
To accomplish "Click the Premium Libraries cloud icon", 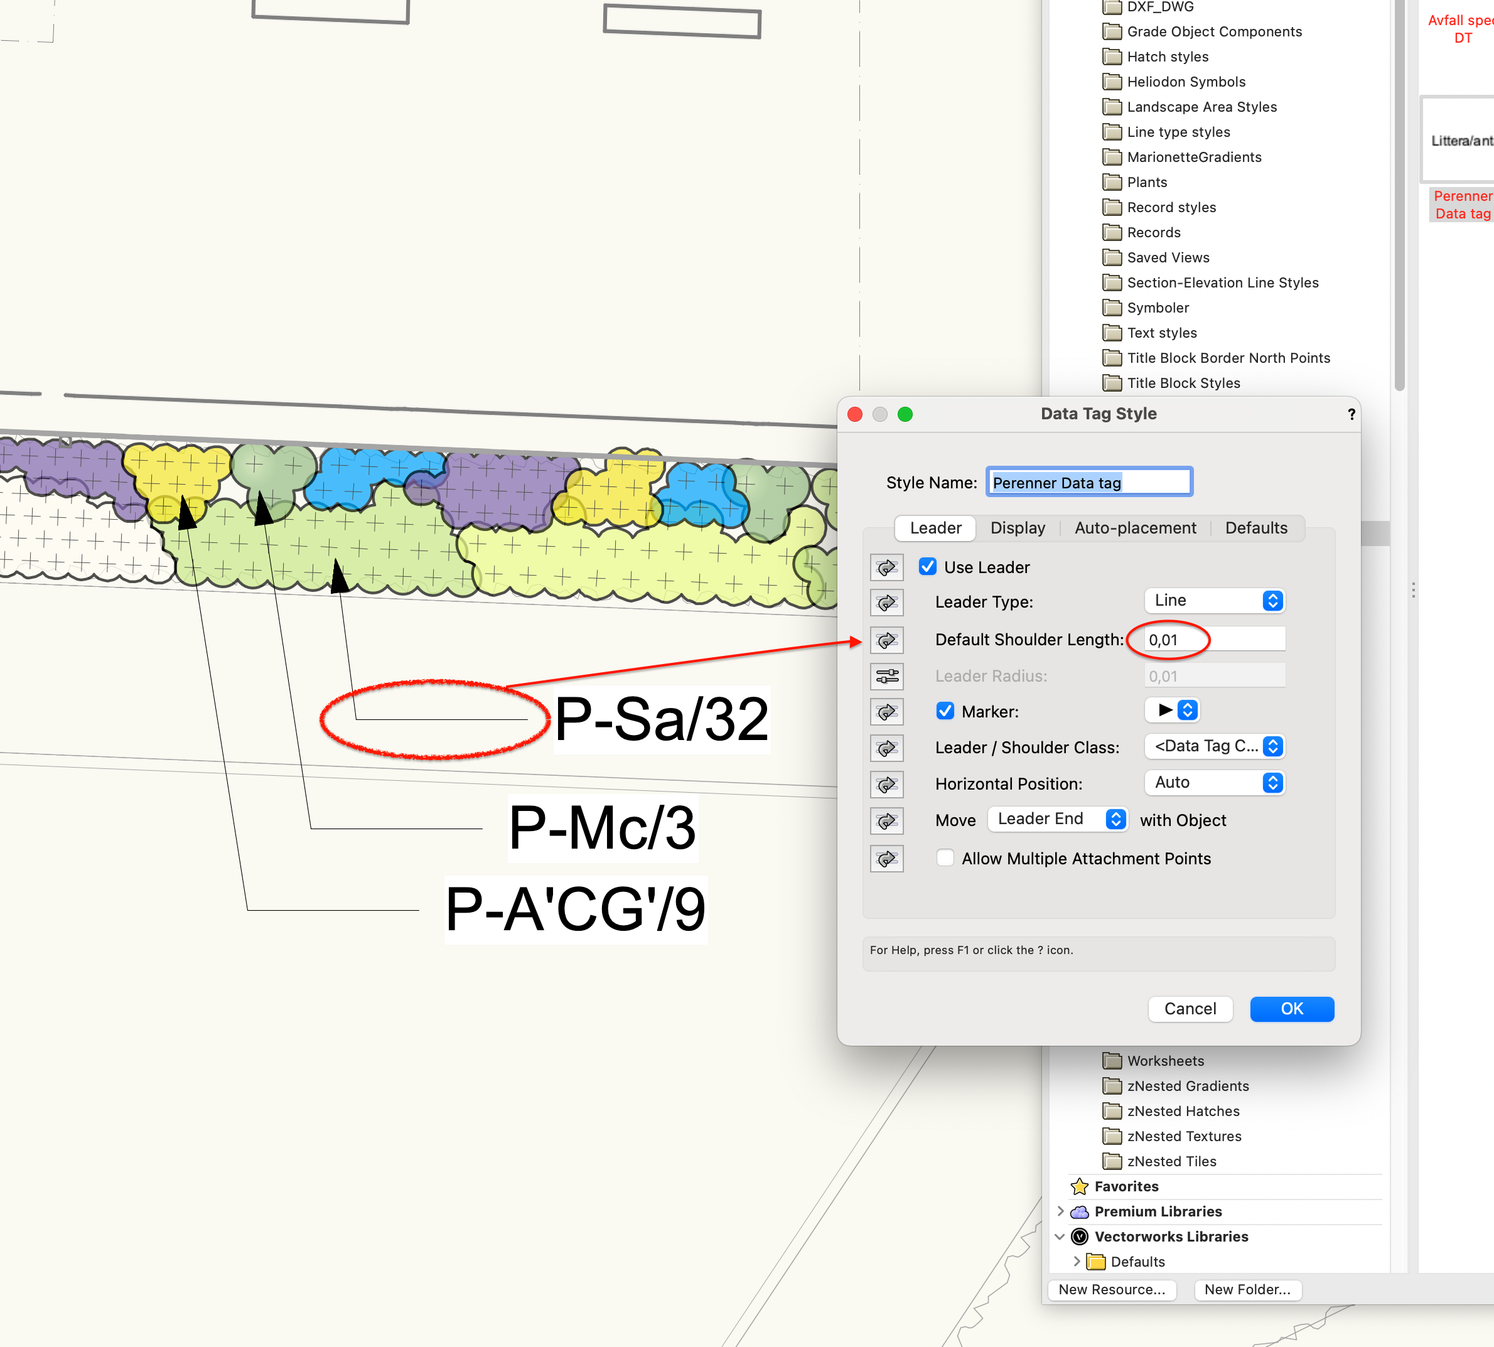I will point(1080,1211).
